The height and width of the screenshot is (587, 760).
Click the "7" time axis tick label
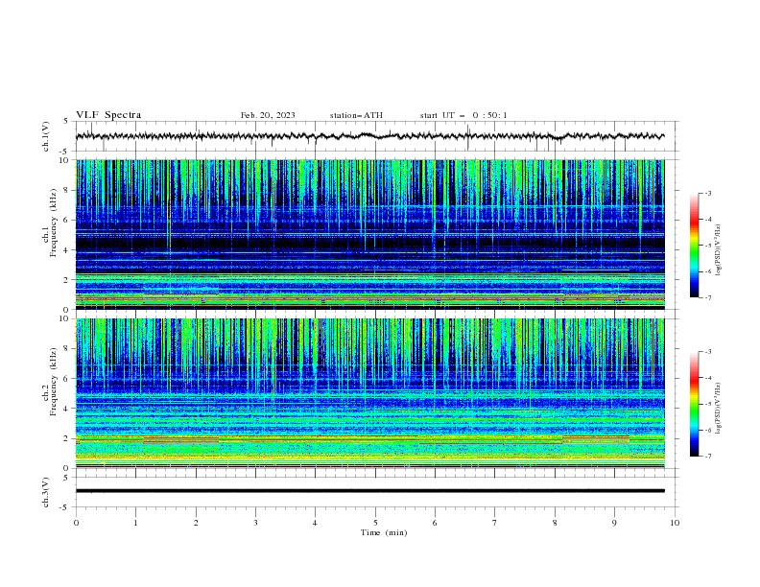click(495, 523)
